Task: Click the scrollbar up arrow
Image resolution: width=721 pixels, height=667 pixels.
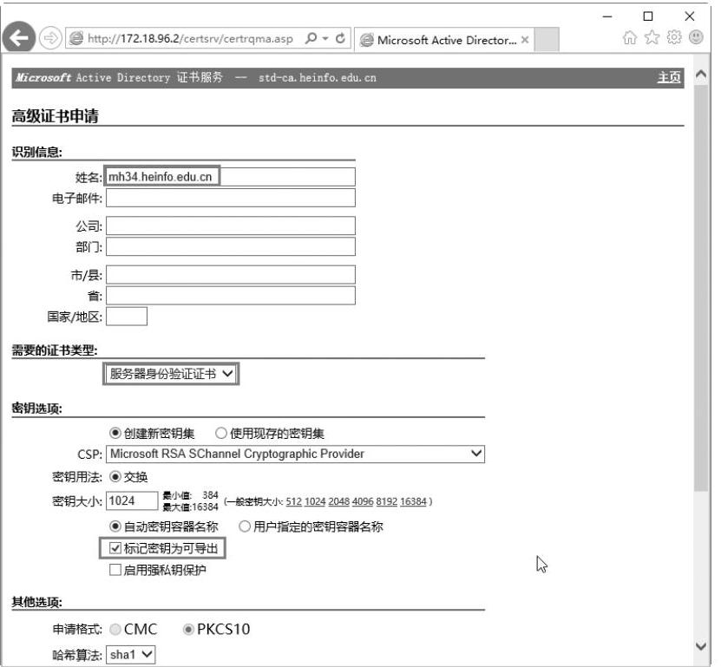Action: point(701,75)
